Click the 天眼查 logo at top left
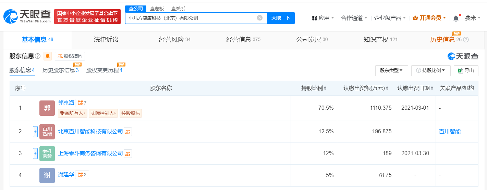487x190 pixels. click(27, 16)
